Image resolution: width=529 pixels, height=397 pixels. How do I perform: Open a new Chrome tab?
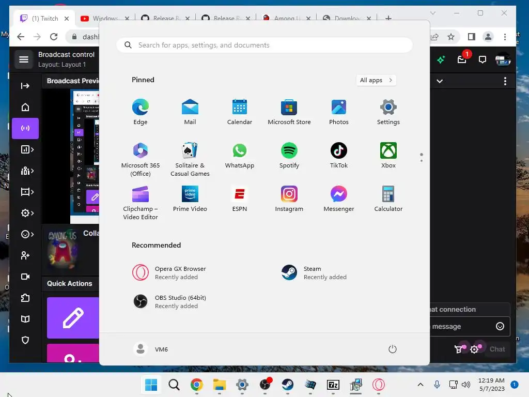click(388, 18)
